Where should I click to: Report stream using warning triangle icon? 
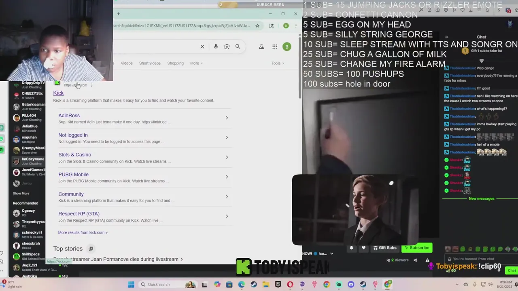(427, 260)
